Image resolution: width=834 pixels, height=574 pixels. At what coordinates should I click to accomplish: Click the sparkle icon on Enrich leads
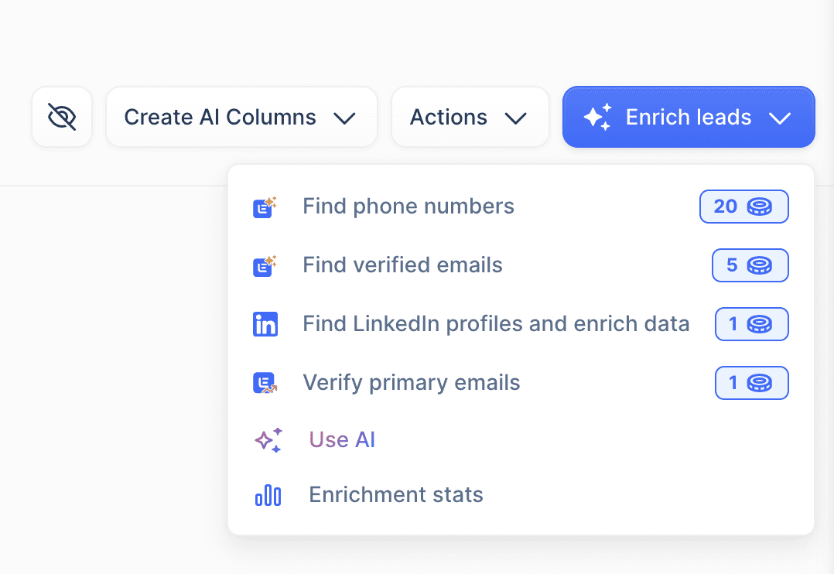[597, 117]
